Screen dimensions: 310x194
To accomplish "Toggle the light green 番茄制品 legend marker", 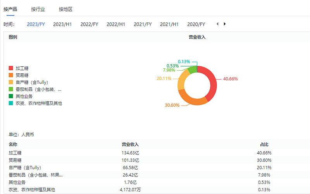I will tap(11, 89).
